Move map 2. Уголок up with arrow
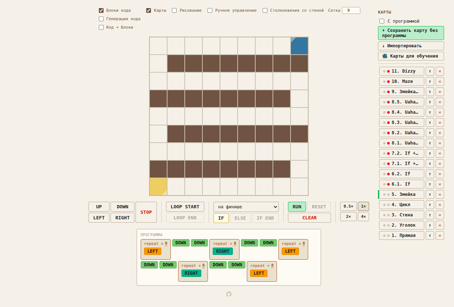This screenshot has width=454, height=307. [430, 225]
